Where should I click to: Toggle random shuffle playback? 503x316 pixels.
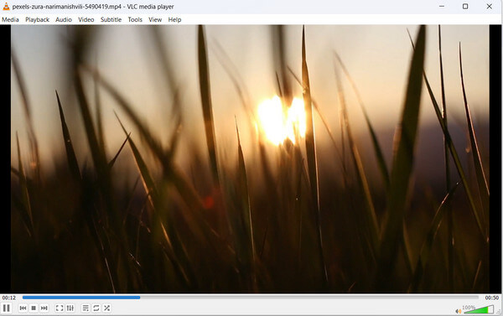[x=106, y=308]
